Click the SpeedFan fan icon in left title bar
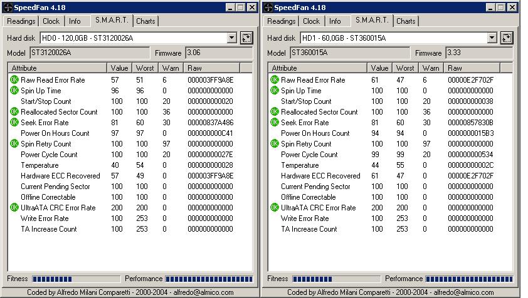 coord(8,8)
